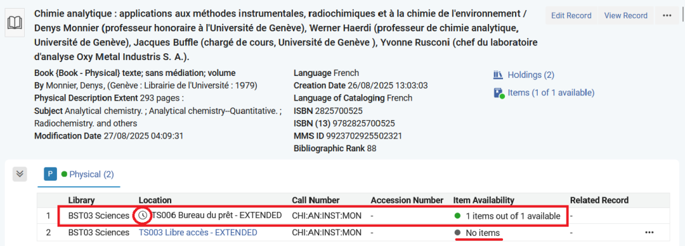Click the Holdings shelf icon
The image size is (685, 246).
click(498, 75)
